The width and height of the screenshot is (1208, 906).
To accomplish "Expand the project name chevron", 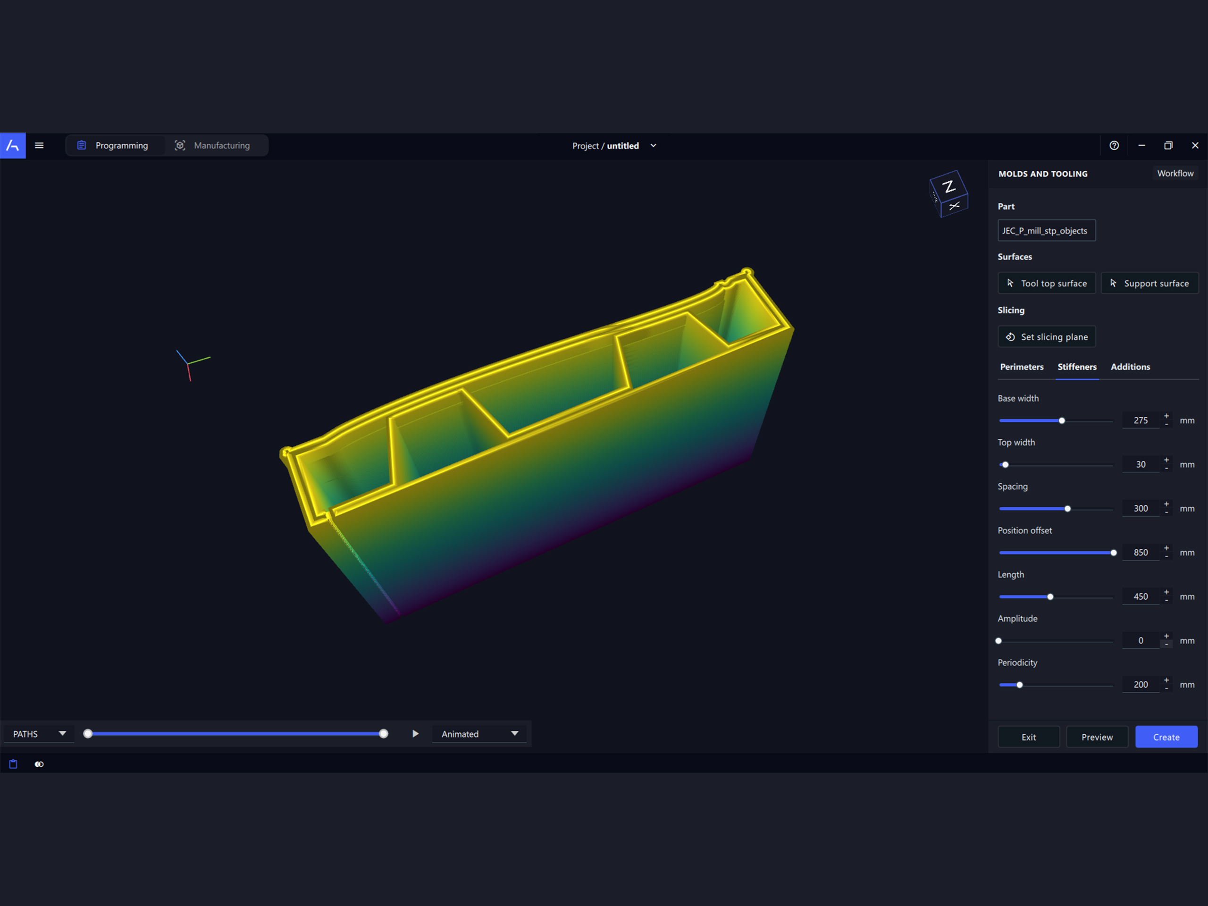I will [x=653, y=146].
